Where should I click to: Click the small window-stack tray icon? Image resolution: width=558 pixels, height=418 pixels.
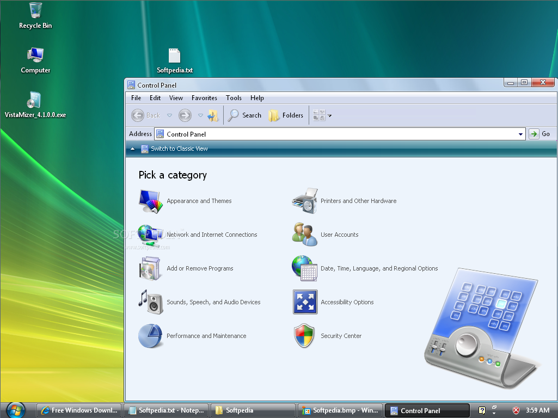(x=494, y=408)
